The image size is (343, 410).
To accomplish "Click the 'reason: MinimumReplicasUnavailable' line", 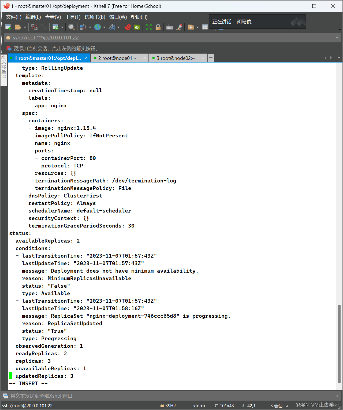I will point(77,279).
